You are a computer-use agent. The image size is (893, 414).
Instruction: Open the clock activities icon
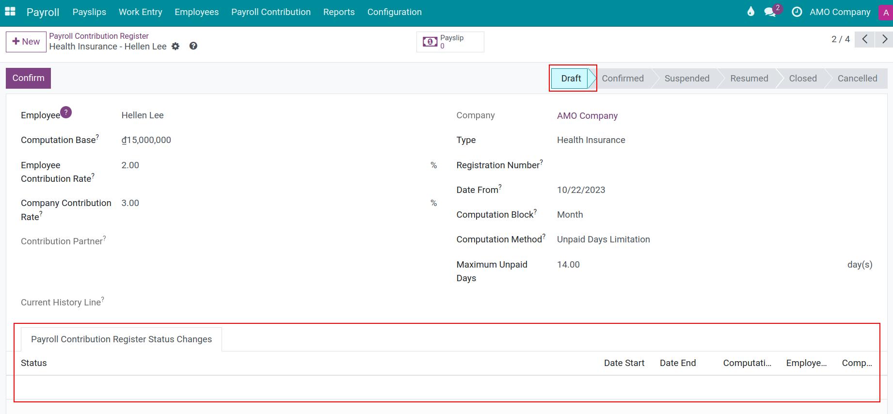797,12
